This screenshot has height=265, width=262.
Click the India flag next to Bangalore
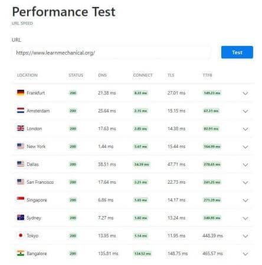21,253
